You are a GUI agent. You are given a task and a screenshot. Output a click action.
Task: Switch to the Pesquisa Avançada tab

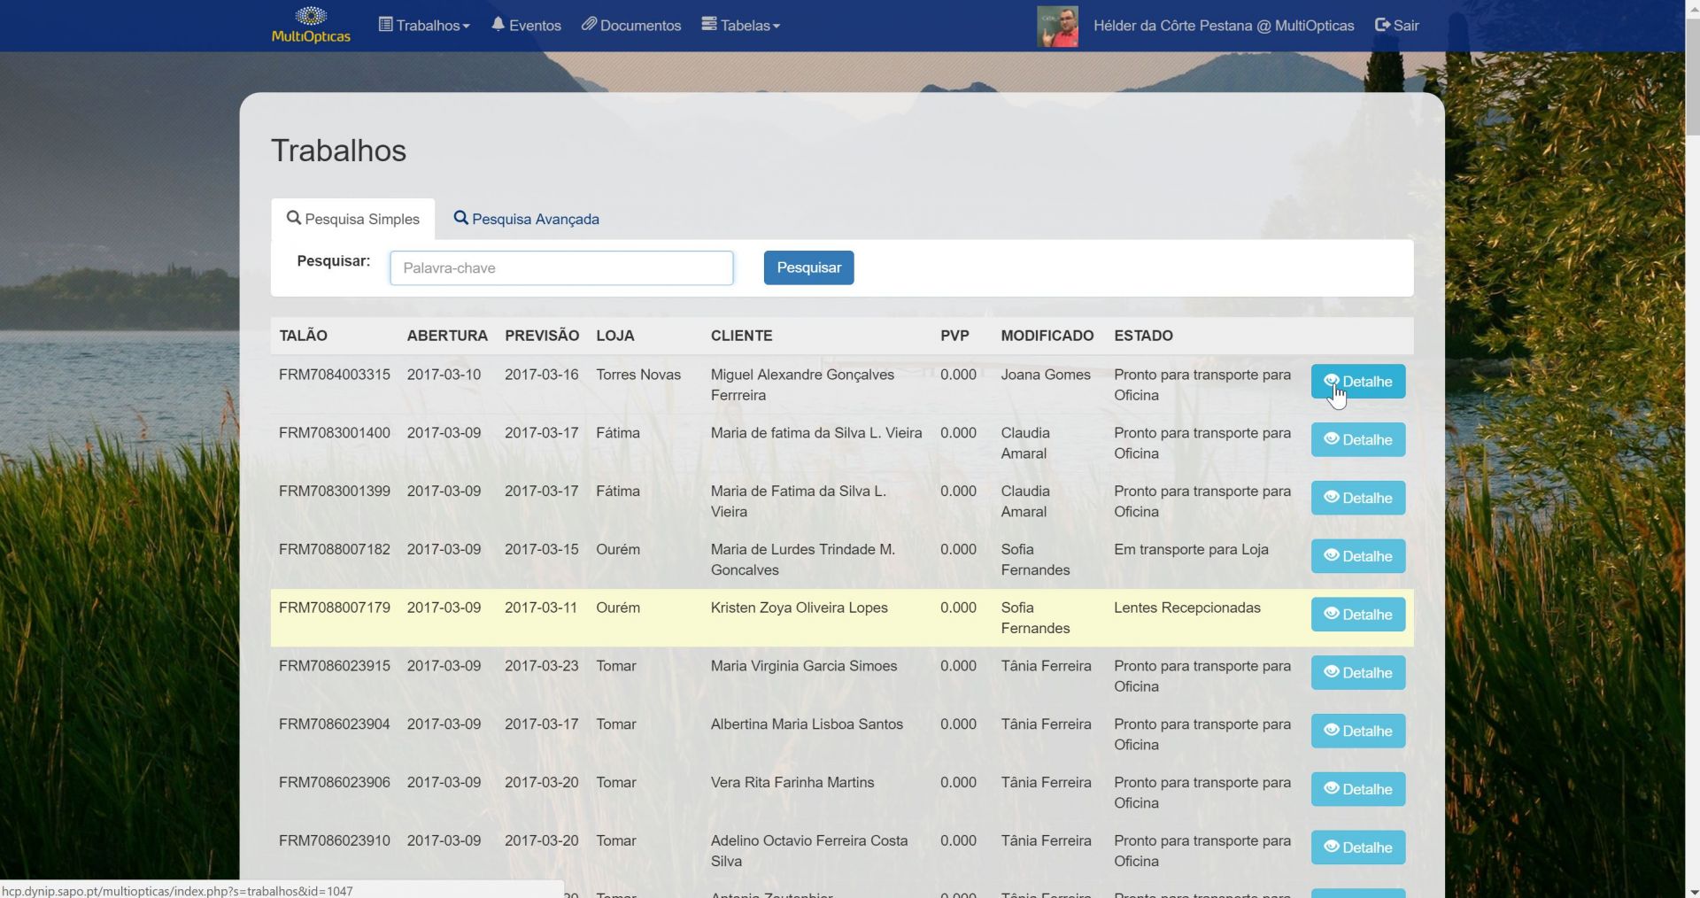pos(526,219)
